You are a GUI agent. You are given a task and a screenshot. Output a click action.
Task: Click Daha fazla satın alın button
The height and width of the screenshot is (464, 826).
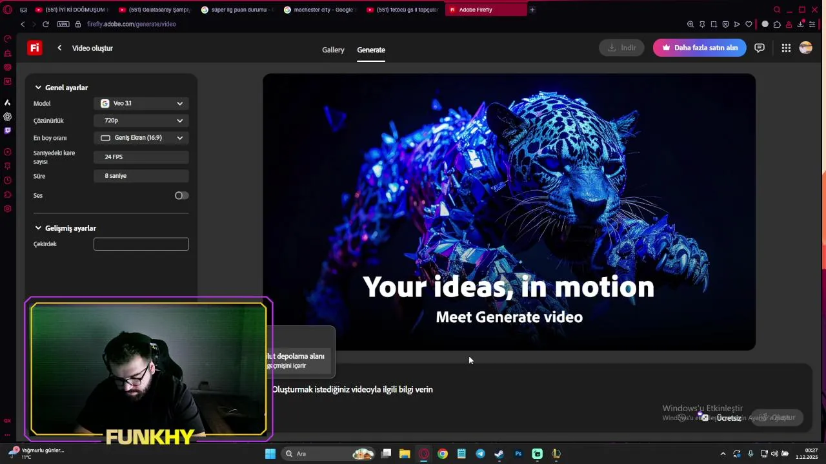tap(700, 48)
